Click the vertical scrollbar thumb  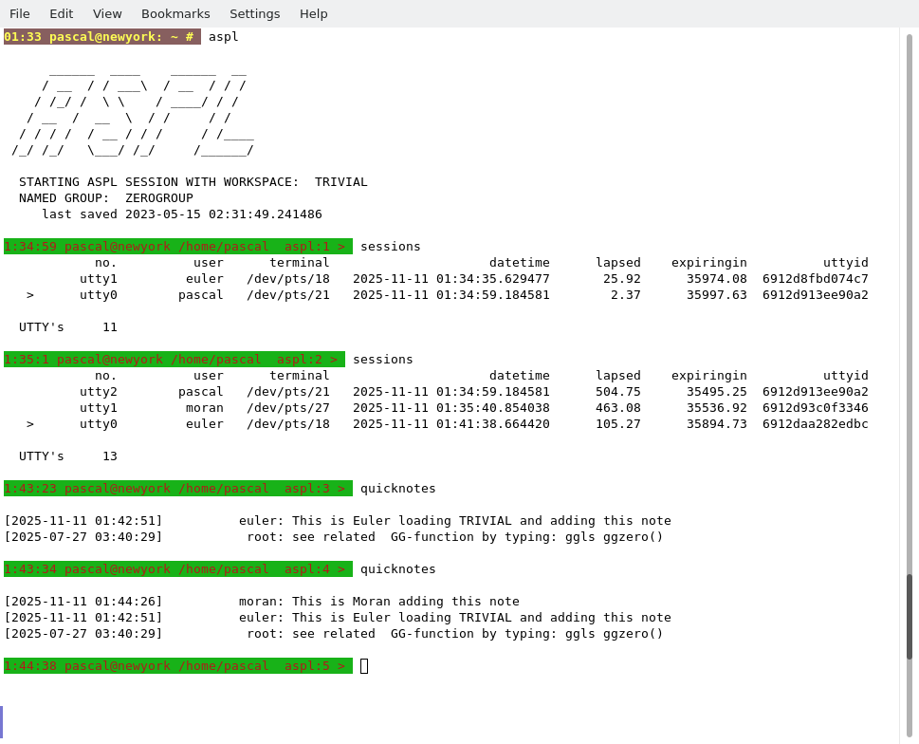pos(909,616)
